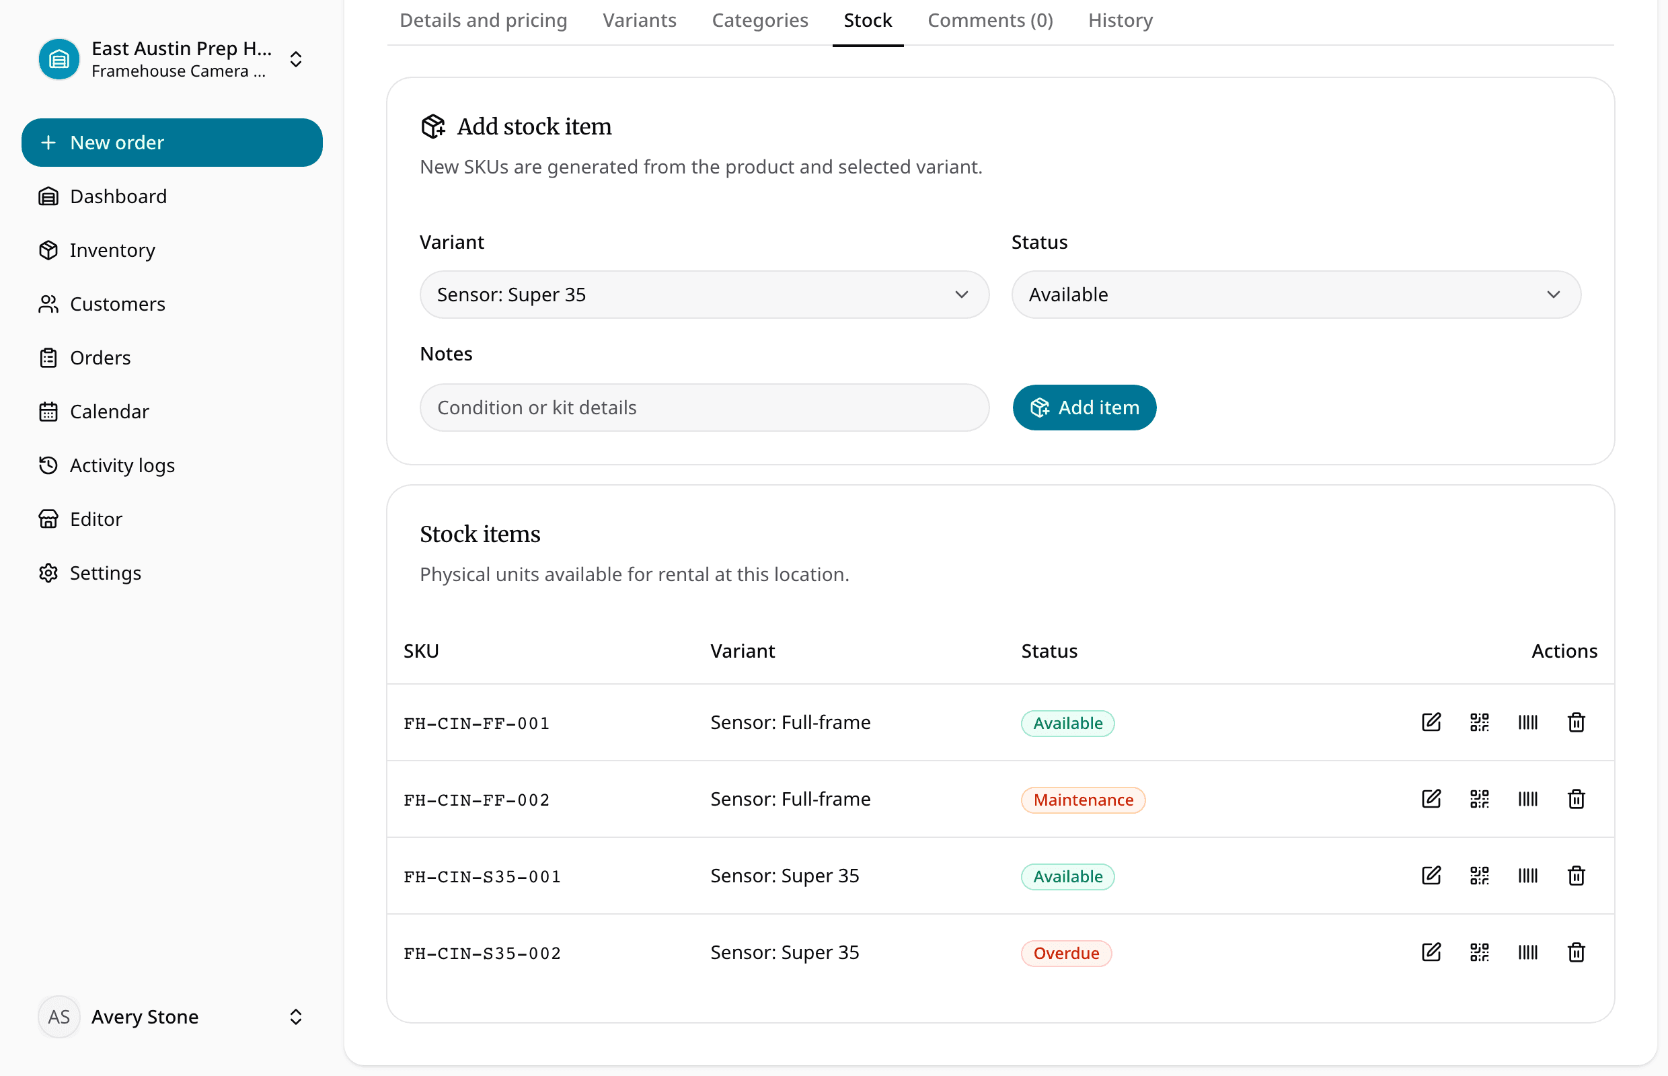Open Orders page

pyautogui.click(x=172, y=358)
